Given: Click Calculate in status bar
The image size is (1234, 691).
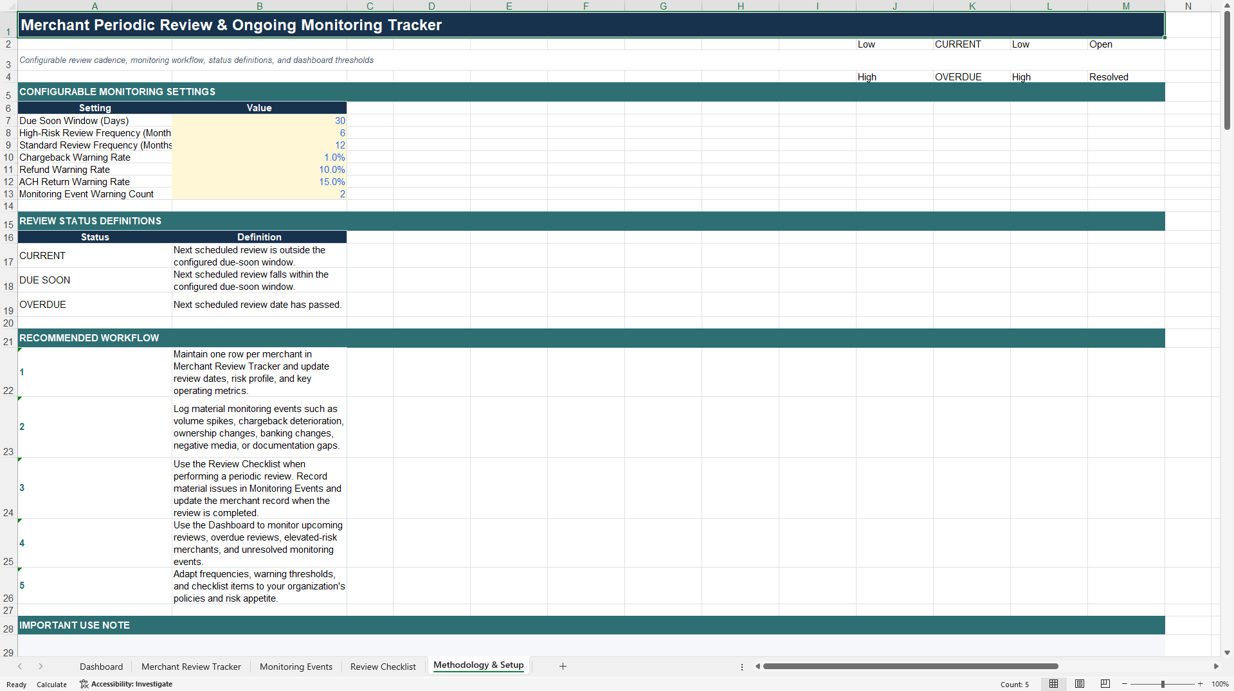Looking at the screenshot, I should (51, 685).
